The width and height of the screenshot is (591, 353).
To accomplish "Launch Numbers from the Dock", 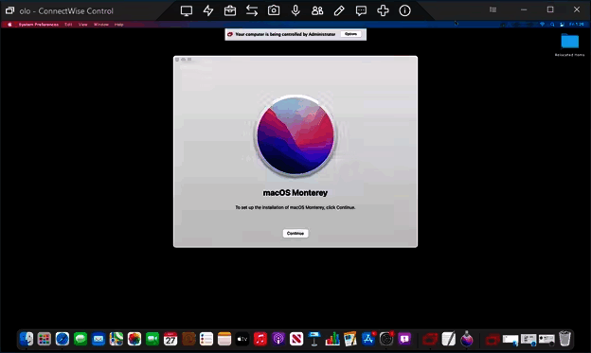I will pos(332,339).
